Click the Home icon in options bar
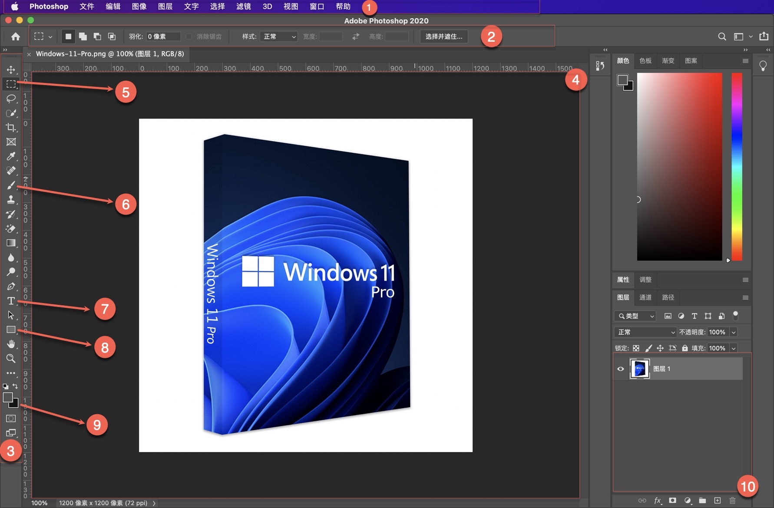This screenshot has height=508, width=774. point(16,36)
